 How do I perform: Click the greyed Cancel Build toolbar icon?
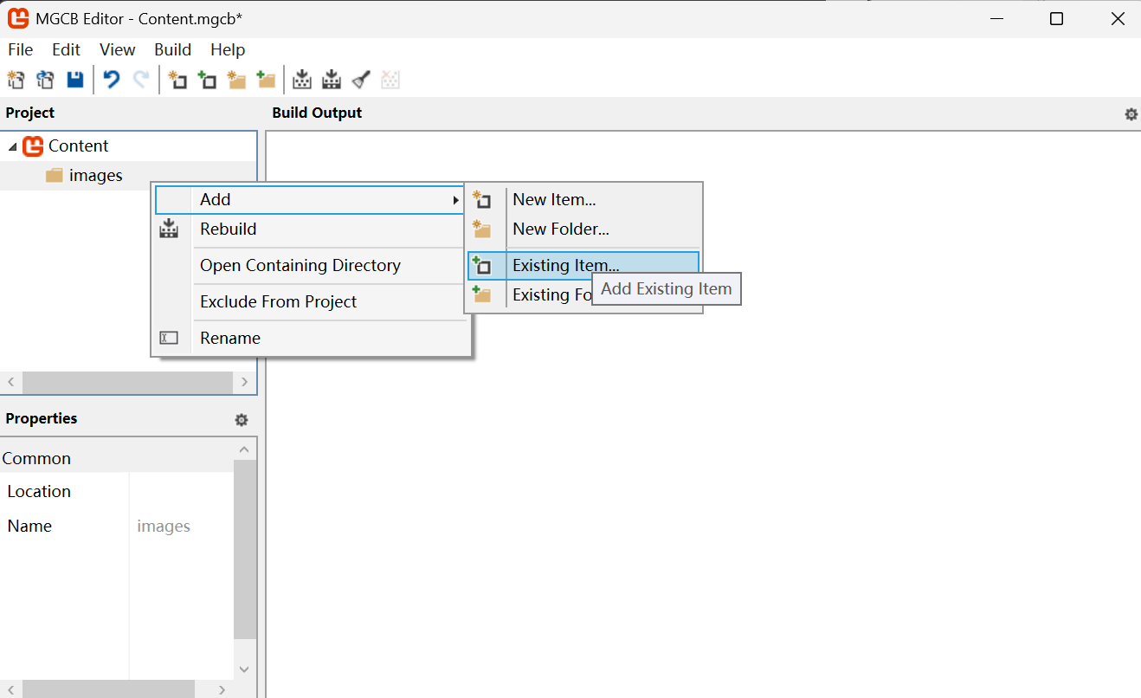(x=390, y=81)
